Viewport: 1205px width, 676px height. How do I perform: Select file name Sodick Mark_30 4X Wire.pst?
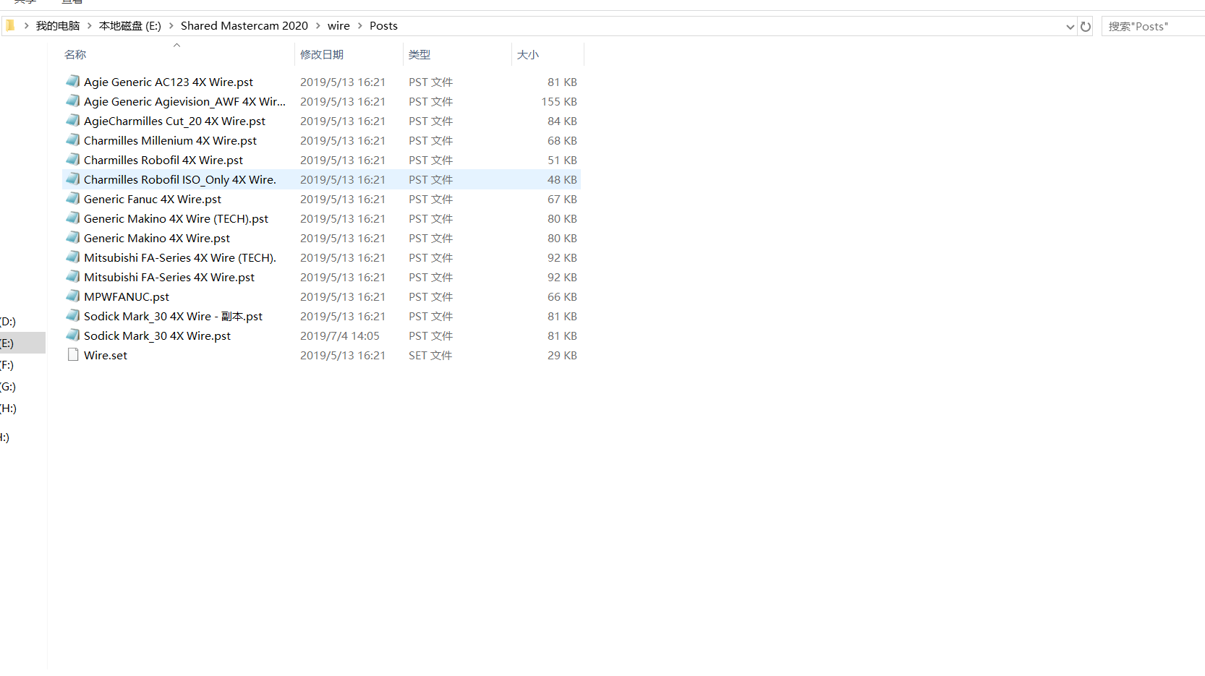pyautogui.click(x=157, y=336)
